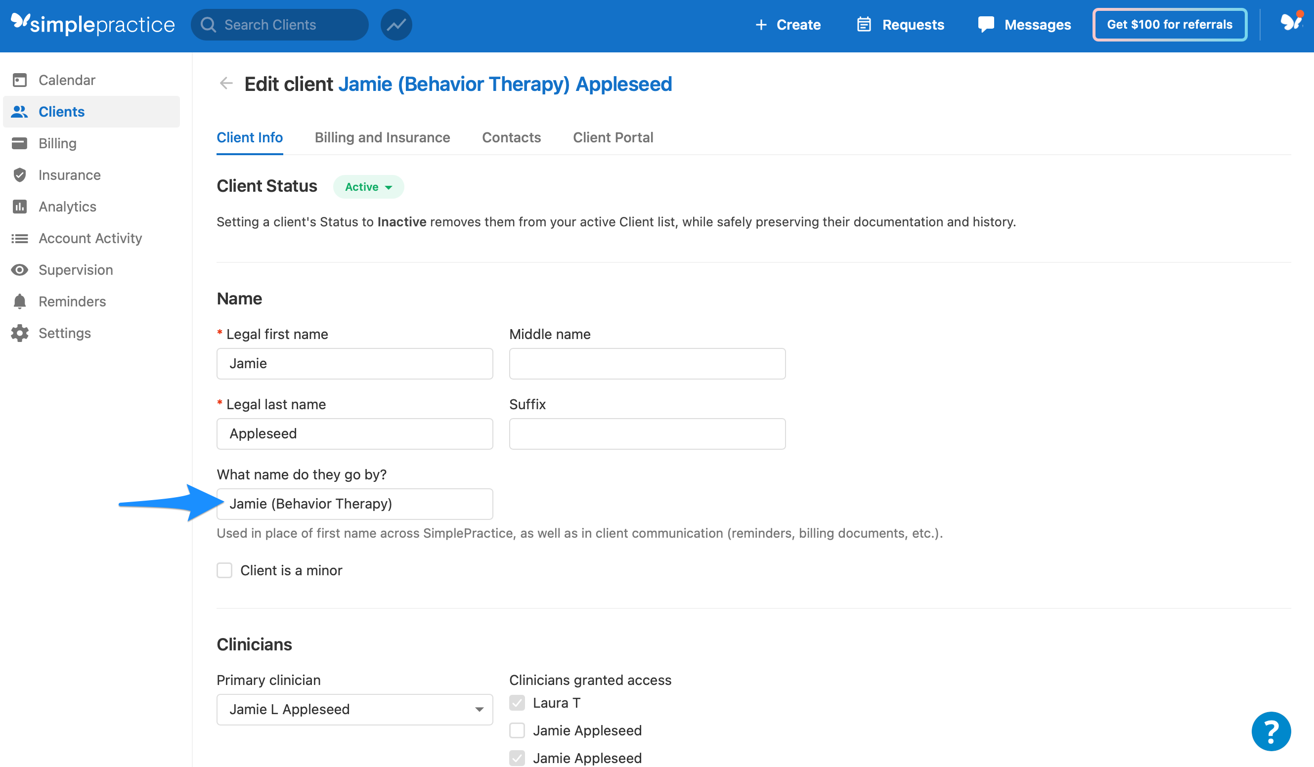Viewport: 1314px width, 767px height.
Task: Open the trending analytics chart icon
Action: [396, 25]
